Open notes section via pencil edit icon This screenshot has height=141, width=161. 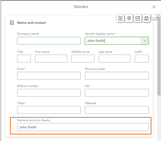[138, 18]
